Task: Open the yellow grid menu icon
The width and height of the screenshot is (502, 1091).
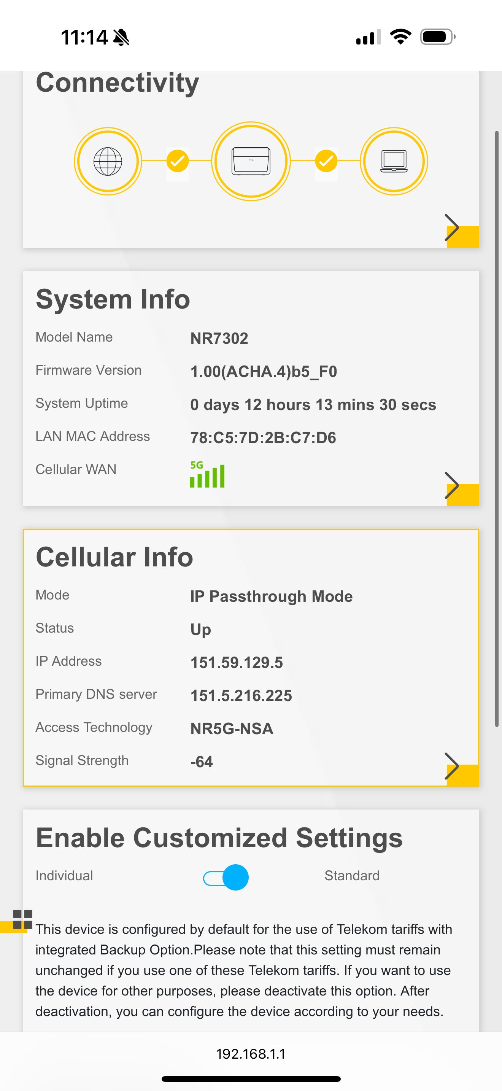Action: coord(22,919)
